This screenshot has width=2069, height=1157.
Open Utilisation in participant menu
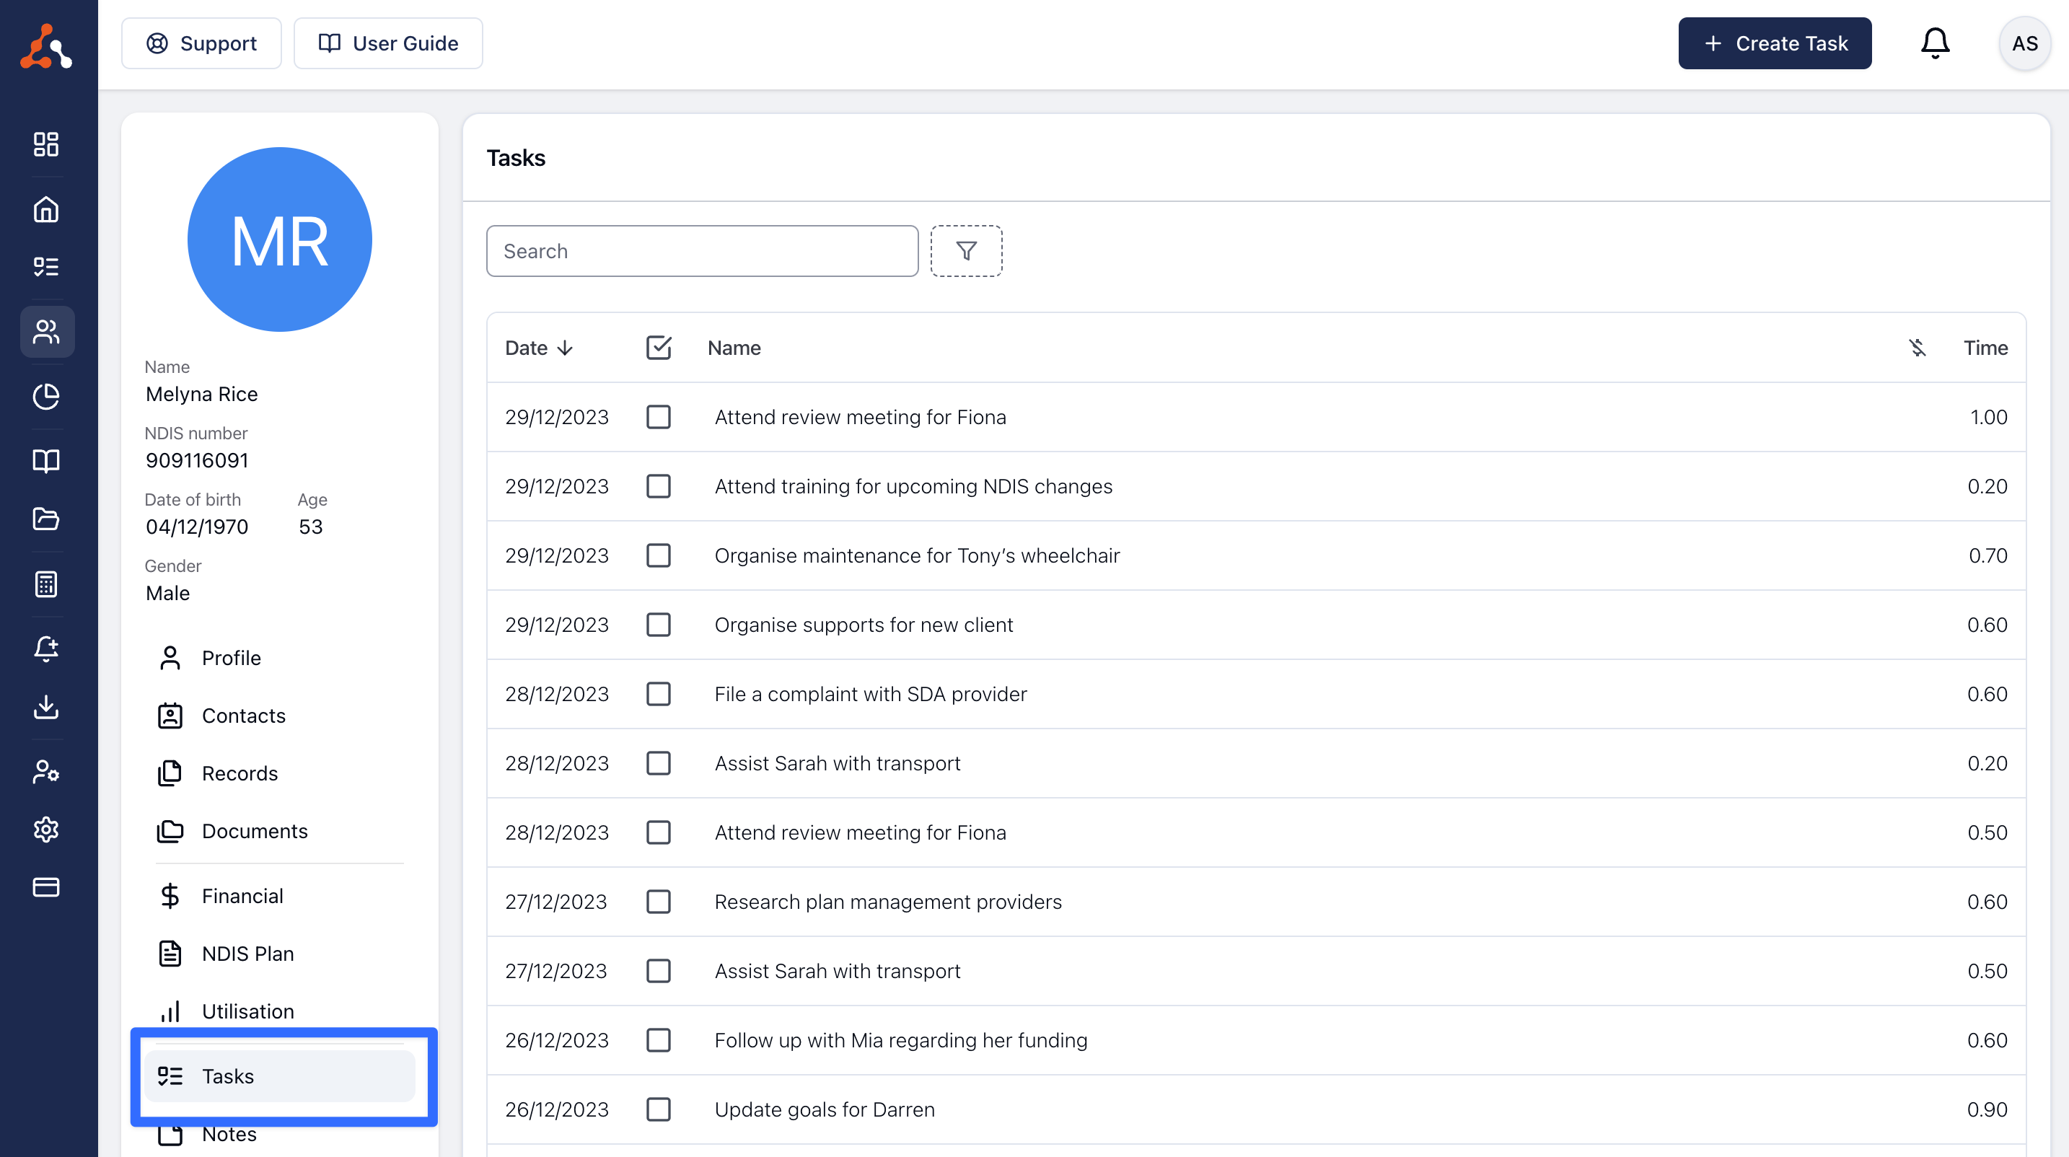[247, 1011]
